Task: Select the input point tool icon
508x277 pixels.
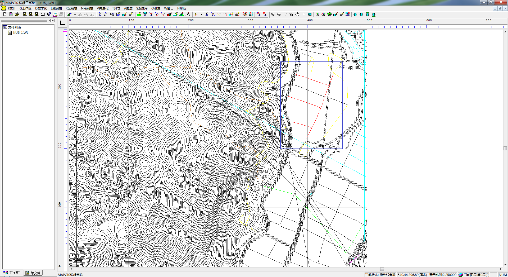Action: tap(70, 15)
